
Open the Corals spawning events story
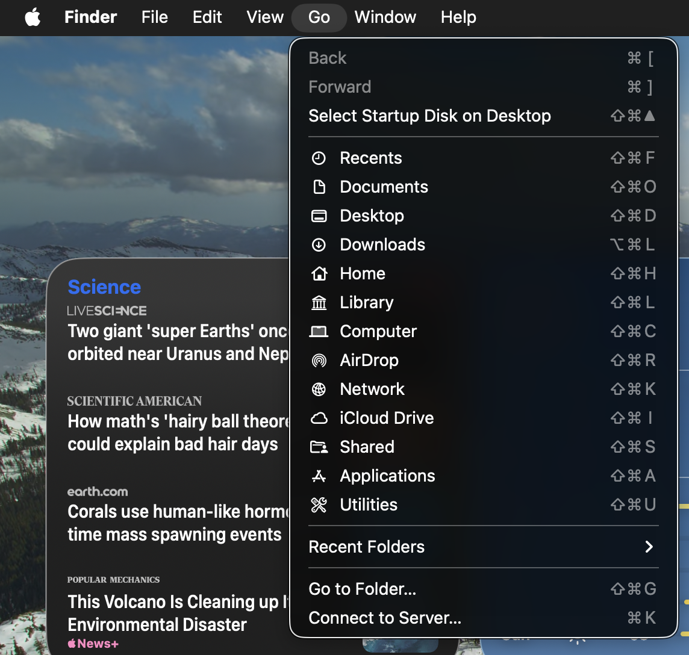click(x=178, y=523)
